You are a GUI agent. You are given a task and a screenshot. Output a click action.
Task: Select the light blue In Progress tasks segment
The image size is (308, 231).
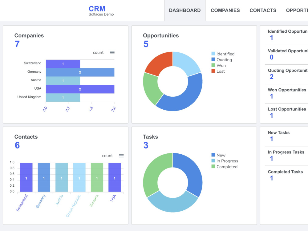coord(173,204)
